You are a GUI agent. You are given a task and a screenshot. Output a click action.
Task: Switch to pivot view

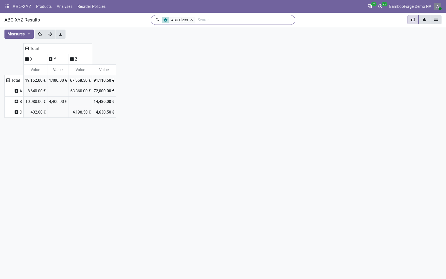(x=413, y=20)
